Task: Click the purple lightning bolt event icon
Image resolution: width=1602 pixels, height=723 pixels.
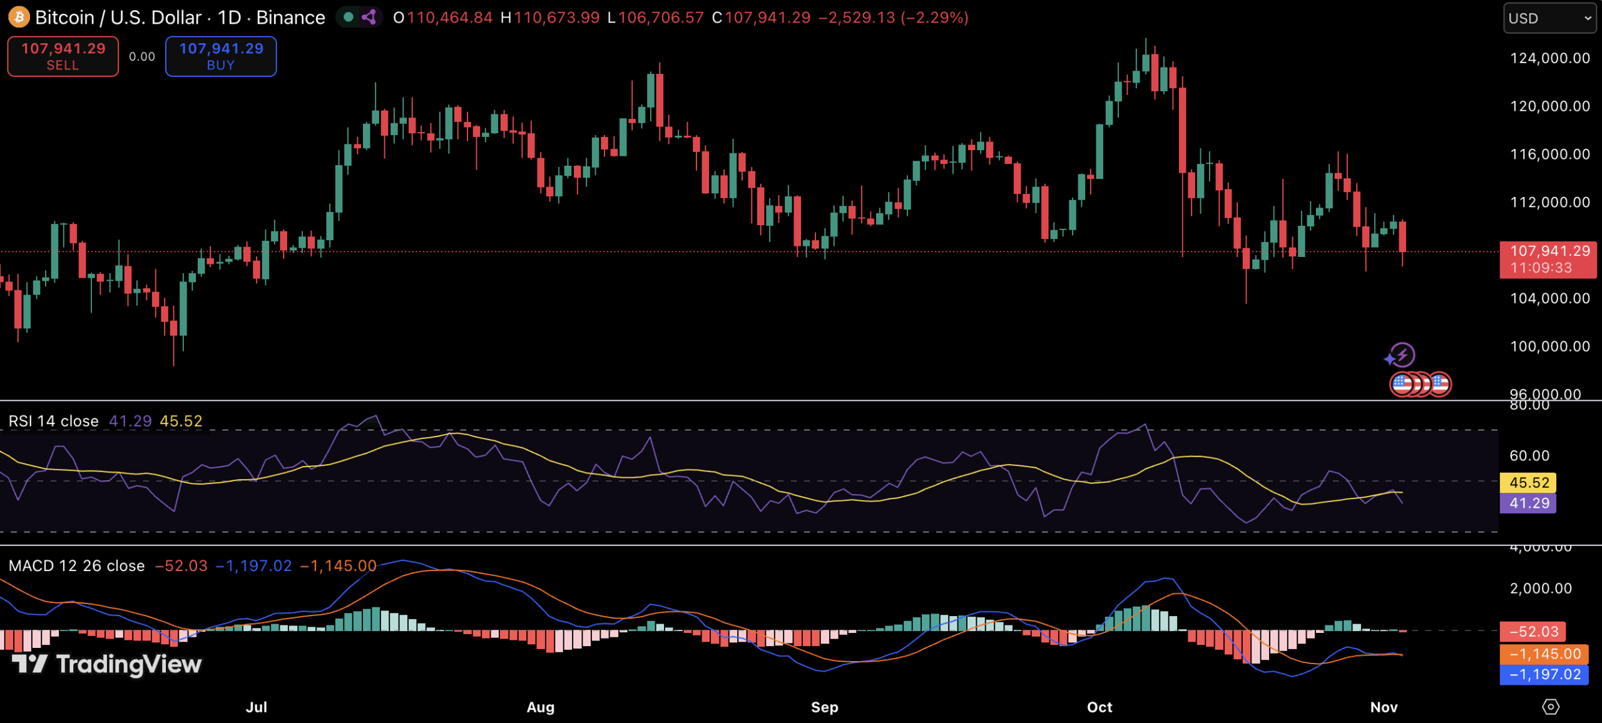Action: pyautogui.click(x=1402, y=355)
